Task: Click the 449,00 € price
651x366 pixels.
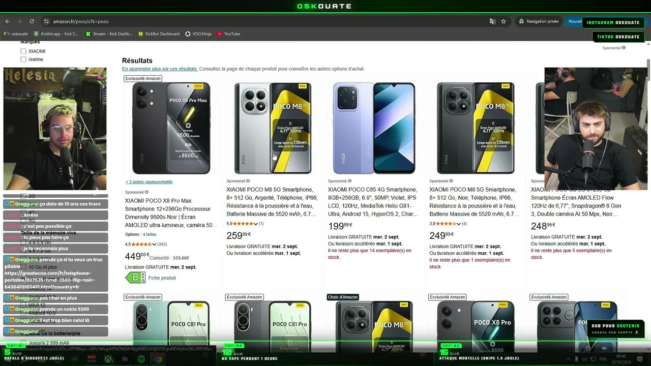Action: click(137, 257)
